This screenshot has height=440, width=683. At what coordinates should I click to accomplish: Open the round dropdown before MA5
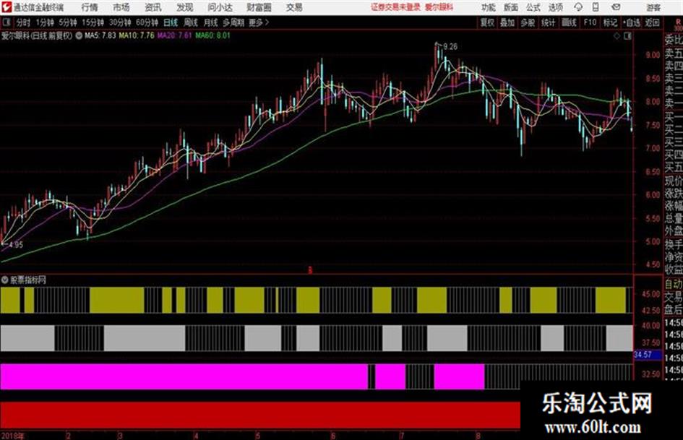79,35
